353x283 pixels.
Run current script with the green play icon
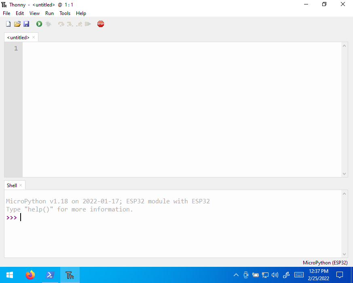click(39, 24)
